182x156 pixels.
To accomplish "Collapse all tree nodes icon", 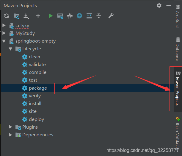I will pos(99,16).
